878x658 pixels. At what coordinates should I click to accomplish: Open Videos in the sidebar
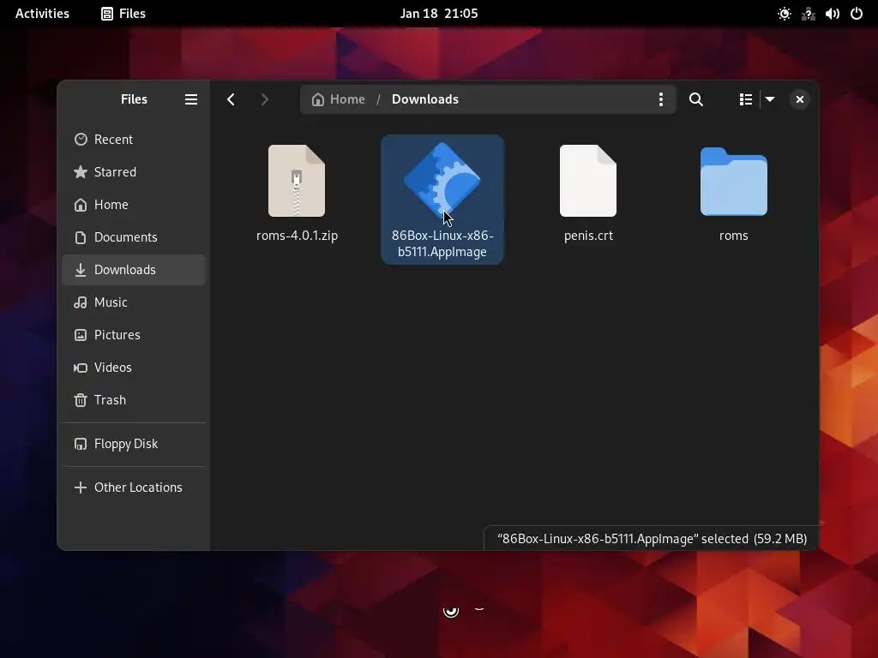click(134, 367)
